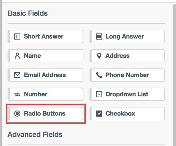The image size is (176, 146).
Task: Add a Long Answer field
Action: (127, 36)
